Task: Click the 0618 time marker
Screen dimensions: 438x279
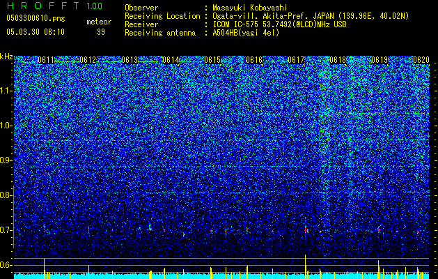Action: click(x=338, y=60)
